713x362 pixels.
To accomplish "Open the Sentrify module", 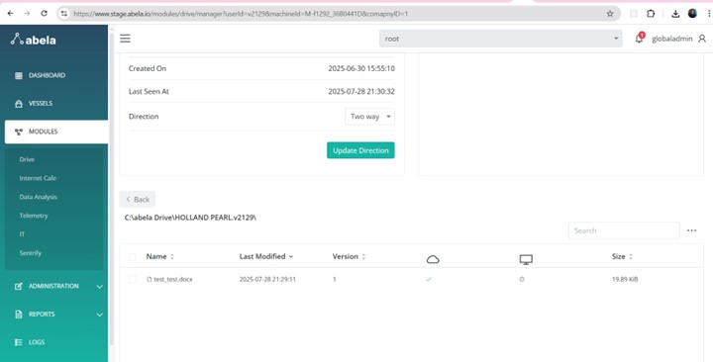I will click(x=30, y=253).
